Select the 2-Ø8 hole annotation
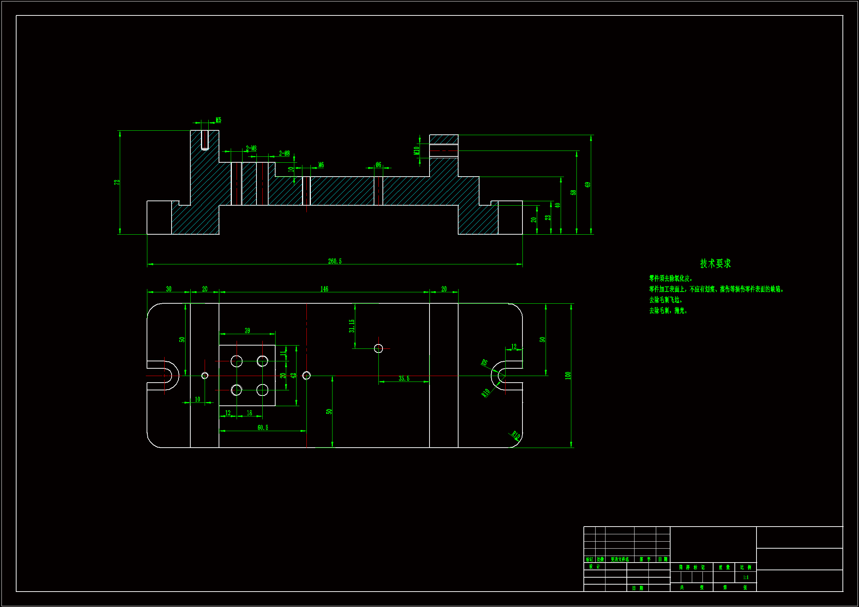 tap(284, 153)
